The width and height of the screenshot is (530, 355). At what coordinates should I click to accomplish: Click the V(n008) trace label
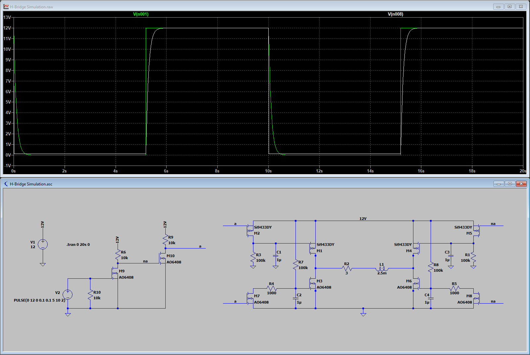[395, 14]
